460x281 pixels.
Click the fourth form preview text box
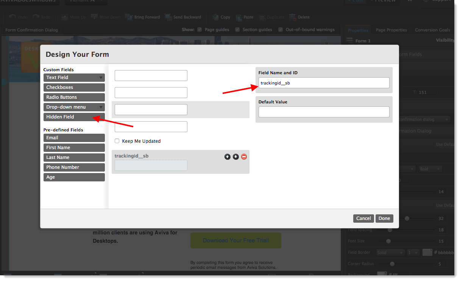click(x=151, y=126)
